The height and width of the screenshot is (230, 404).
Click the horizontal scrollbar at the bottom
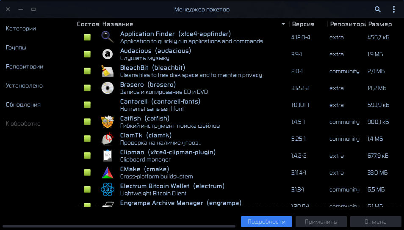[x=119, y=226]
